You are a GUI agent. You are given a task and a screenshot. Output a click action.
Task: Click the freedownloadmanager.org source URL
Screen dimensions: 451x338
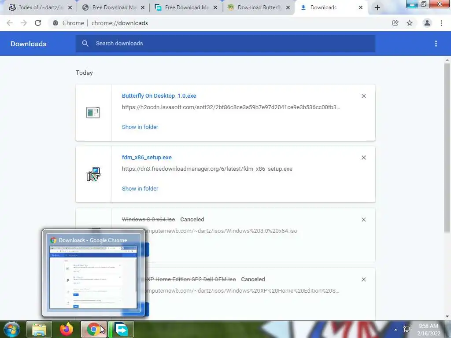pyautogui.click(x=207, y=169)
